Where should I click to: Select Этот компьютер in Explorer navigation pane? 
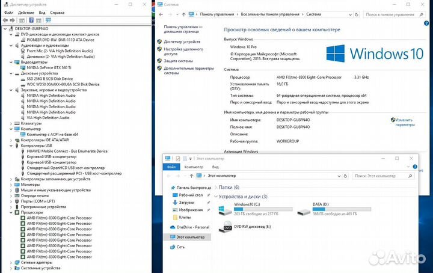point(187,237)
